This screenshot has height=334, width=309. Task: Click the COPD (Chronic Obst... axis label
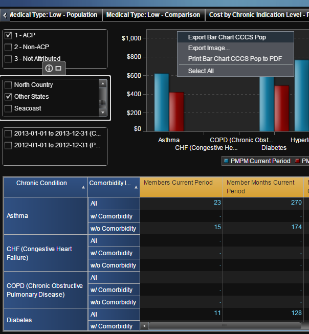tap(241, 140)
